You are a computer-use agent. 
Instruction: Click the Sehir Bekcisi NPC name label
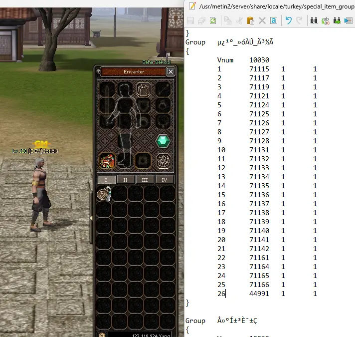tap(156, 62)
